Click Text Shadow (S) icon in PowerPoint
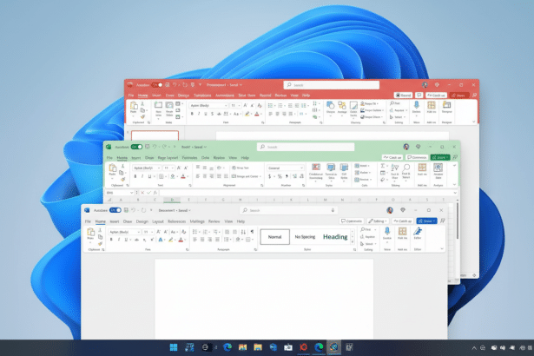The height and width of the screenshot is (356, 534). pyautogui.click(x=212, y=114)
